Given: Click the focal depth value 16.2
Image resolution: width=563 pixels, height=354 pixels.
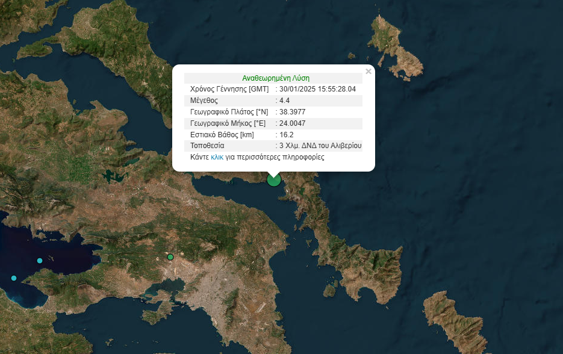Looking at the screenshot, I should (287, 135).
